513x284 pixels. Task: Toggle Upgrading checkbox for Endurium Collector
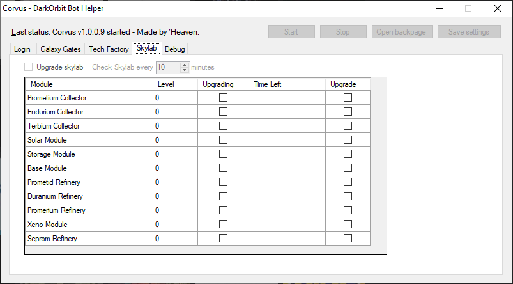[x=223, y=112]
